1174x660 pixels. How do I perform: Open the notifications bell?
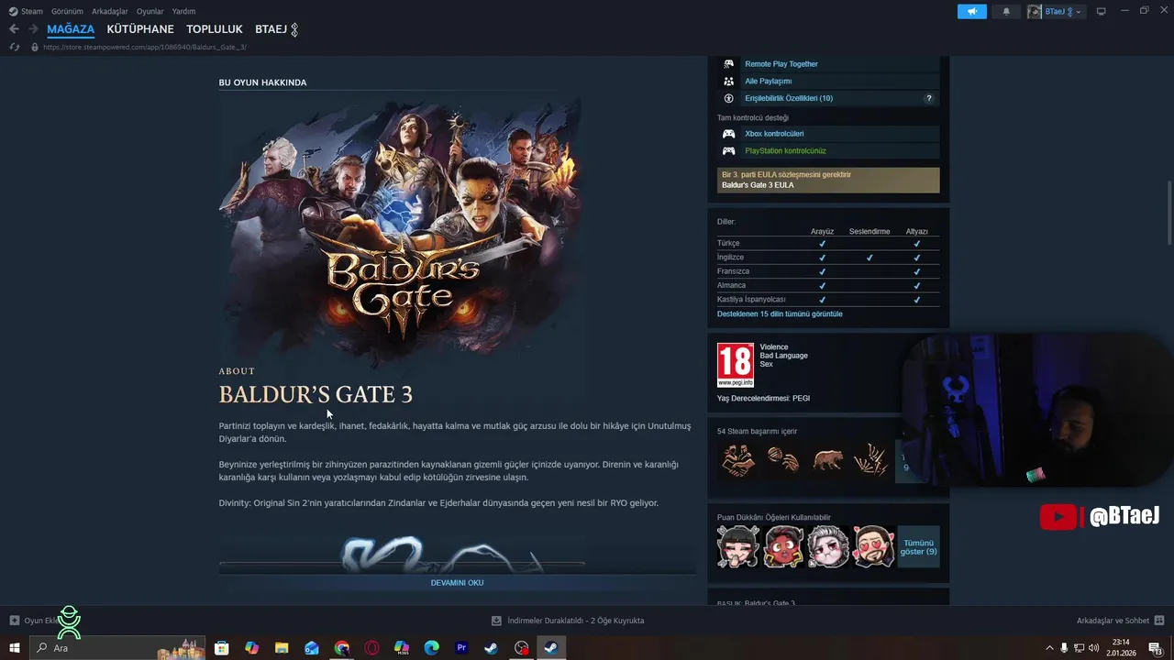click(x=1006, y=11)
